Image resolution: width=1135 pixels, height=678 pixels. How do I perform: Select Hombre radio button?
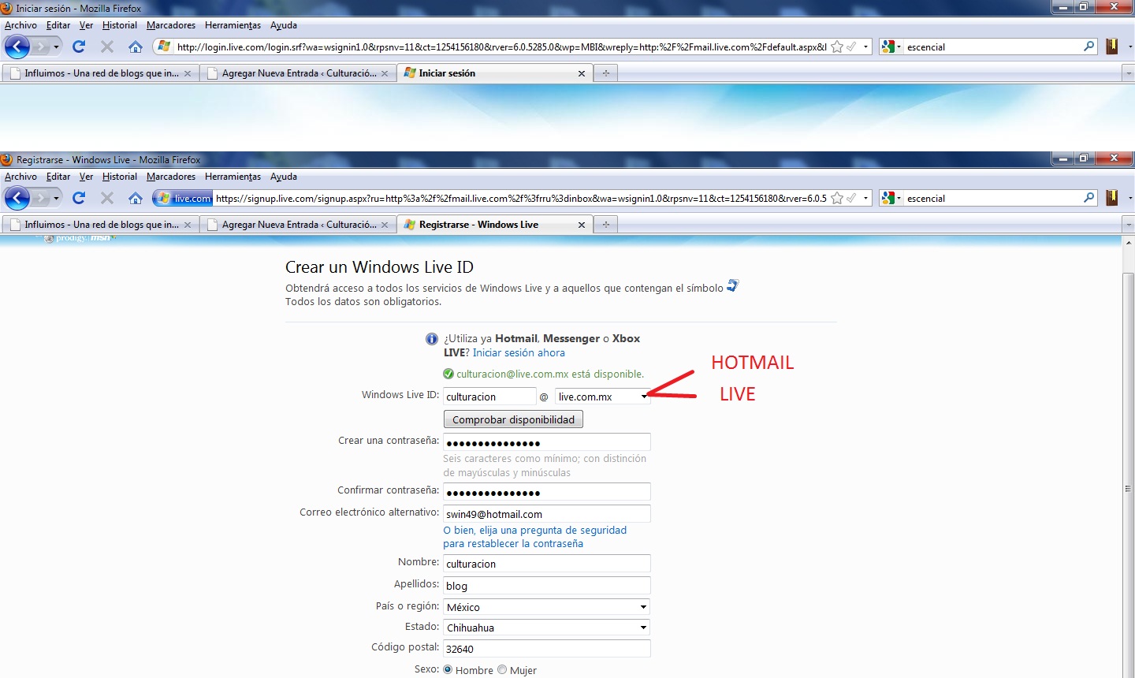(x=448, y=669)
